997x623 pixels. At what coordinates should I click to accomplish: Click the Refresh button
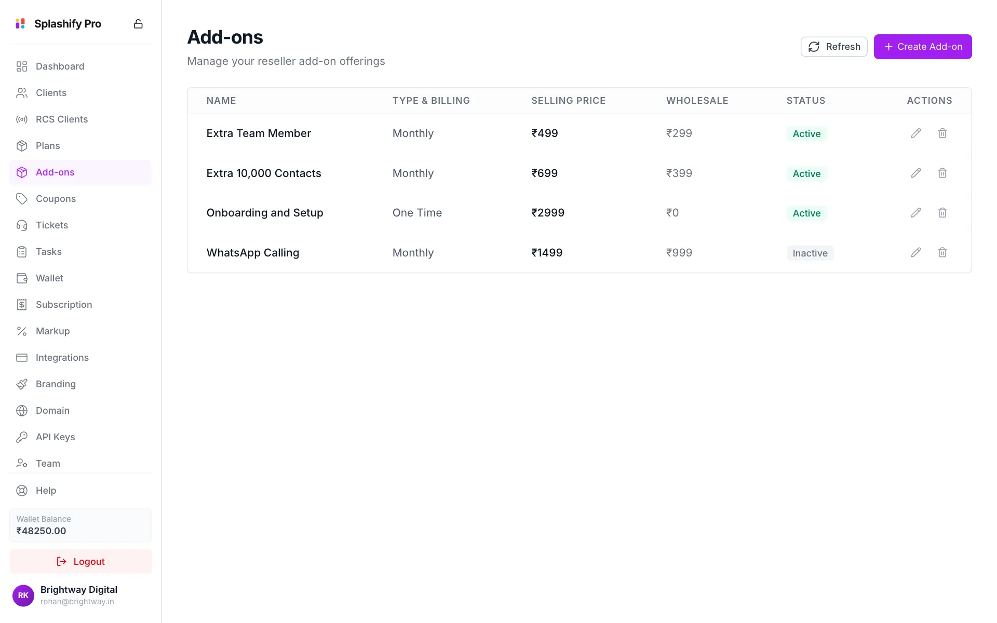click(834, 47)
